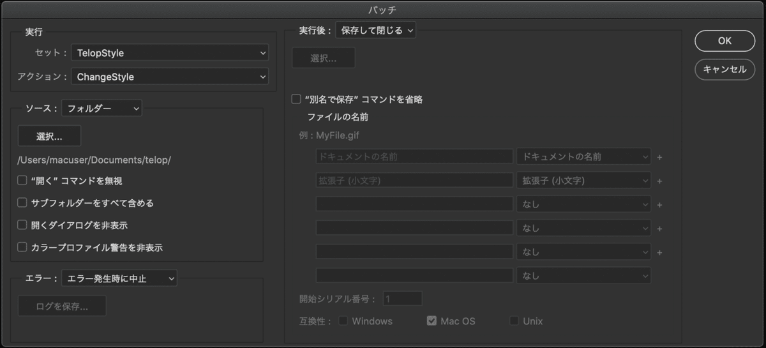This screenshot has height=348, width=766.
Task: Click the disabled 選択... button under 実行後
Action: click(324, 57)
